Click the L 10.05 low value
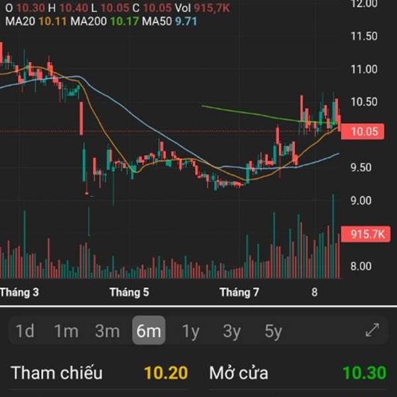The height and width of the screenshot is (397, 397). tap(110, 8)
